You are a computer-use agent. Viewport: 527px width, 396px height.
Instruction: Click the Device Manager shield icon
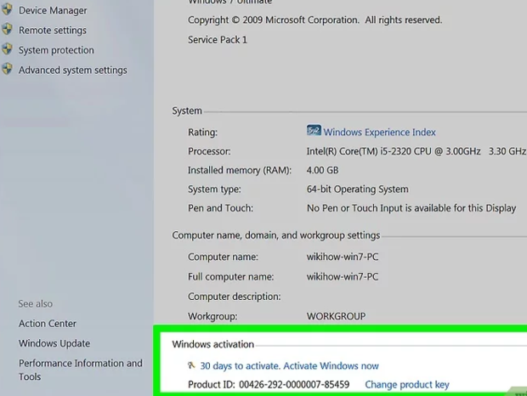7,9
